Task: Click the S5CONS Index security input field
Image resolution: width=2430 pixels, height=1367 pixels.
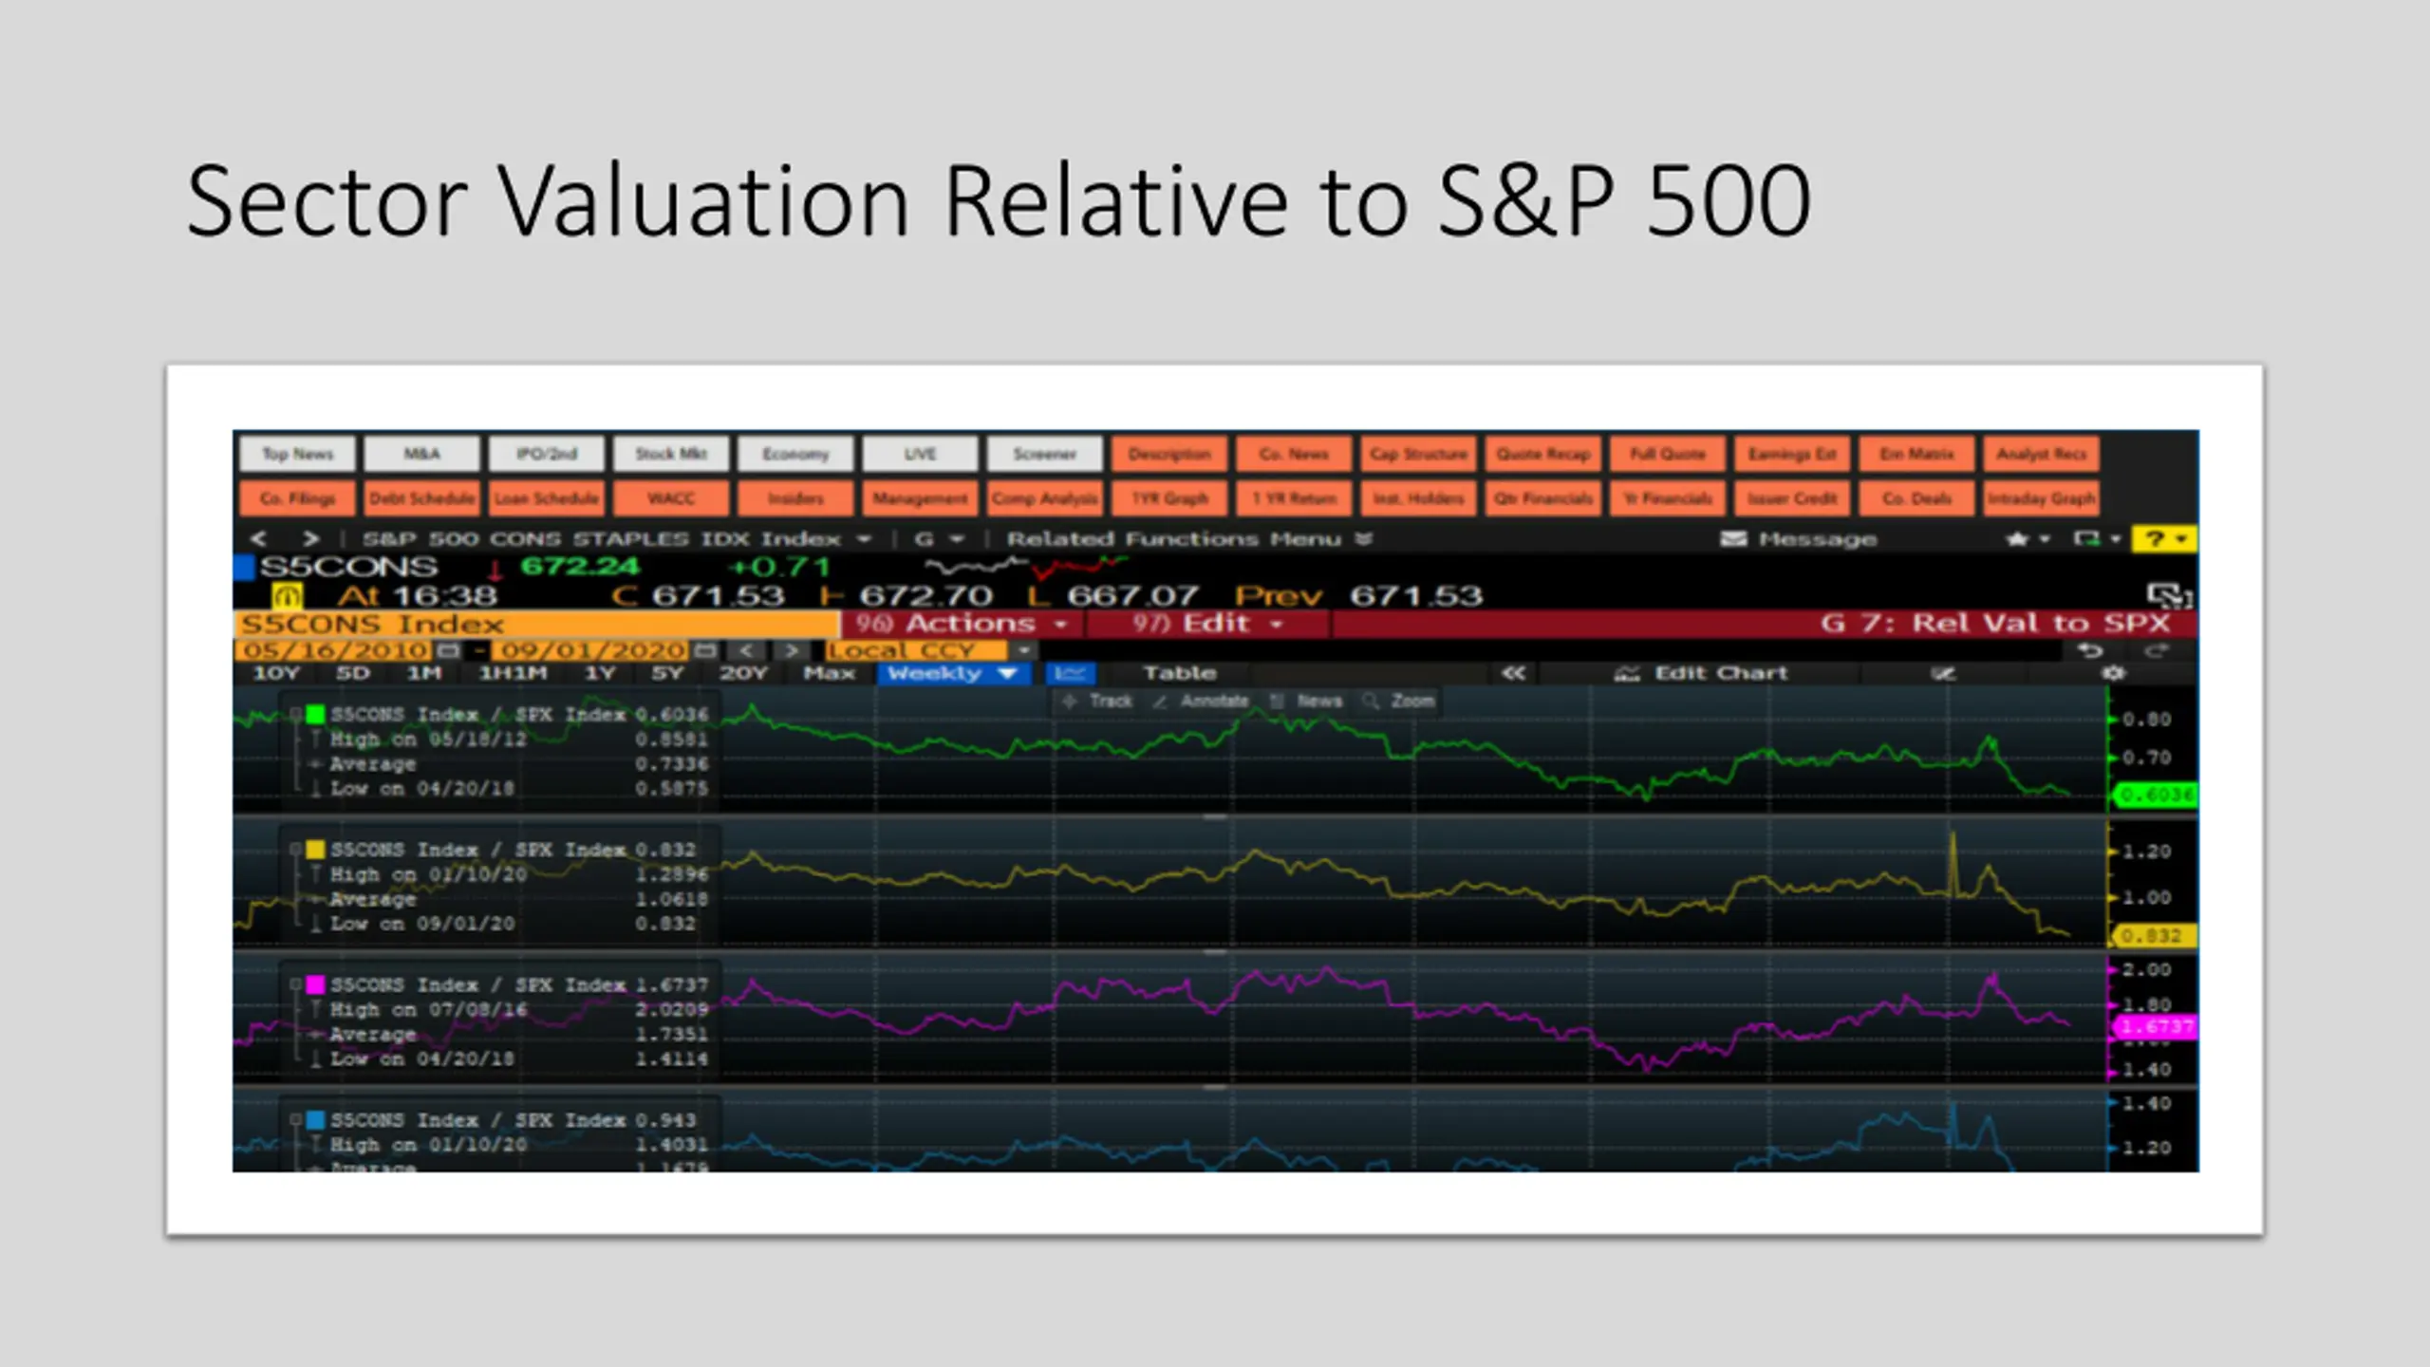Action: pyautogui.click(x=536, y=624)
